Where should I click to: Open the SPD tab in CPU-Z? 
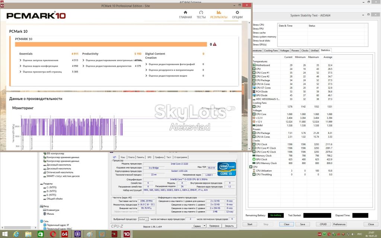pos(150,157)
